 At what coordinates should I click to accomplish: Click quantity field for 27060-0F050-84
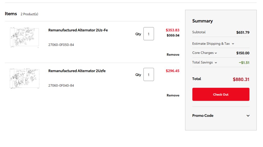(149, 34)
